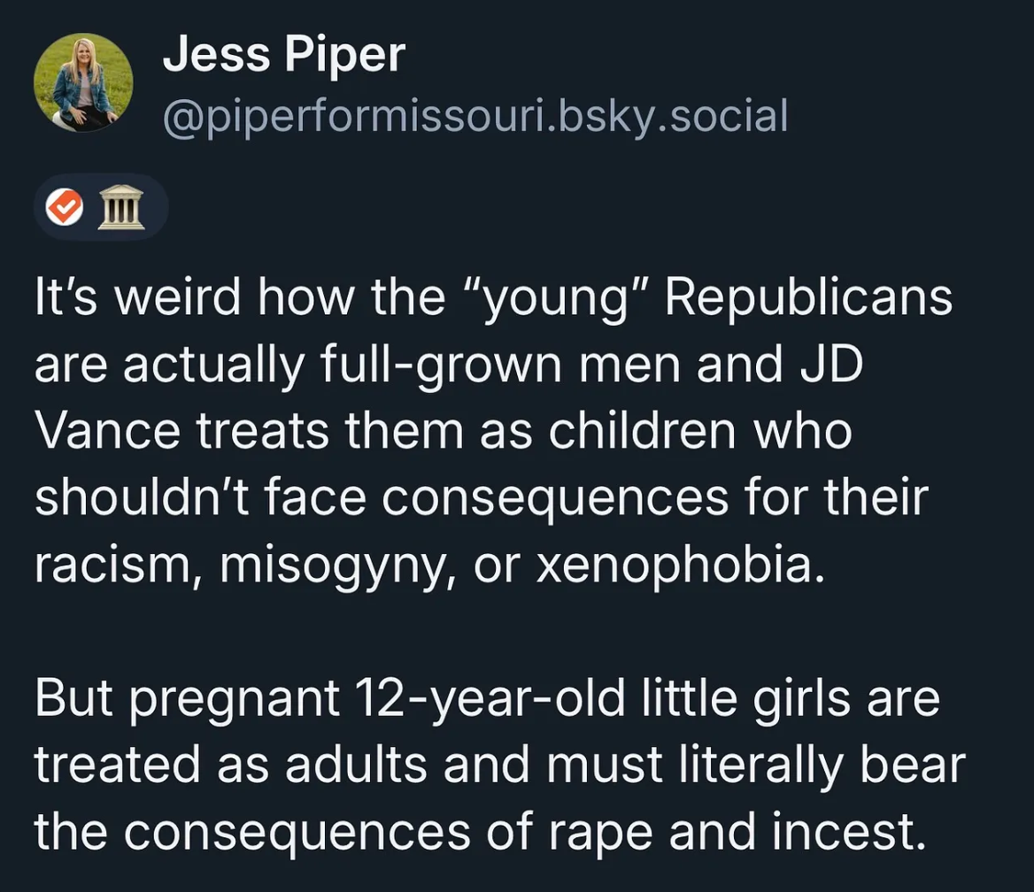Click the name Vance in the post
This screenshot has height=892, width=1034.
coord(101,431)
